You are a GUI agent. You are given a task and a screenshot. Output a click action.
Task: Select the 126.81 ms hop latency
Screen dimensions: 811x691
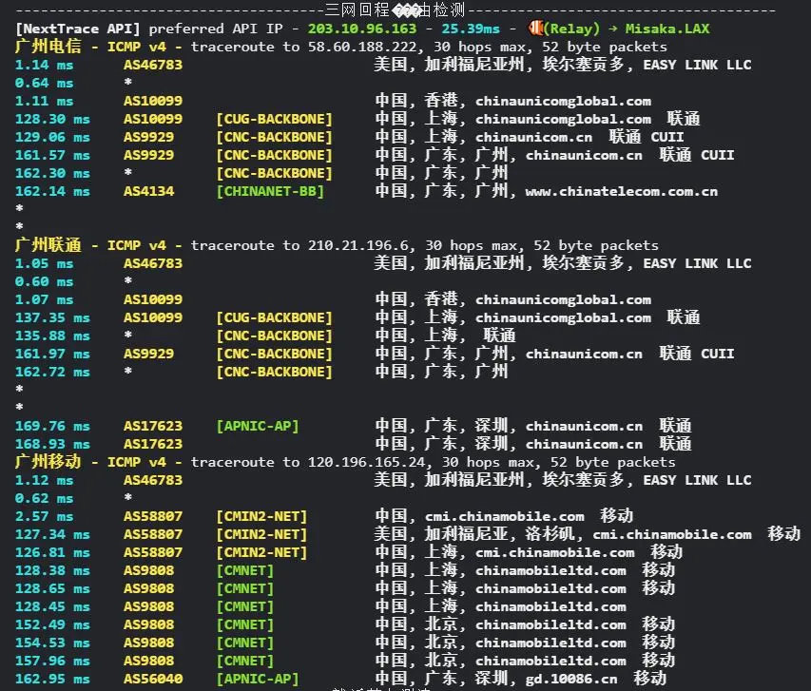click(52, 552)
